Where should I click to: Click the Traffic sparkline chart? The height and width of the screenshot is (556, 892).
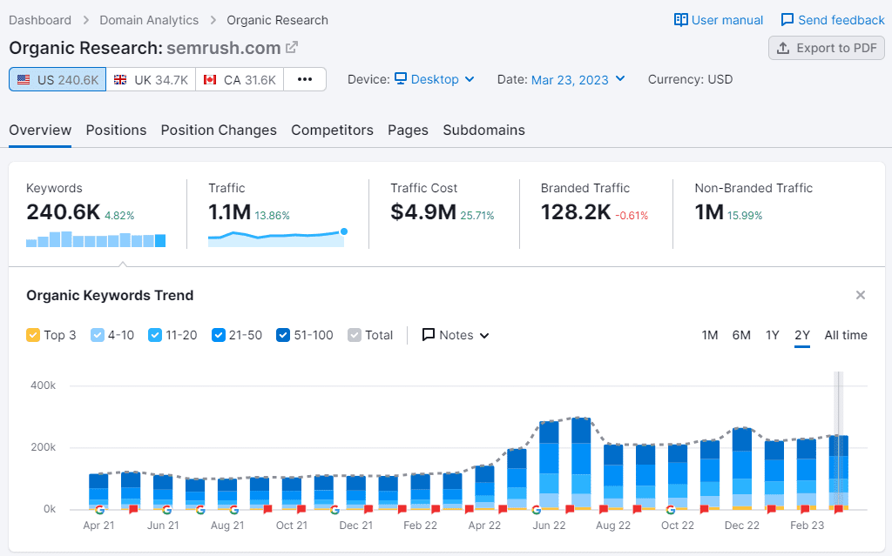tap(278, 238)
